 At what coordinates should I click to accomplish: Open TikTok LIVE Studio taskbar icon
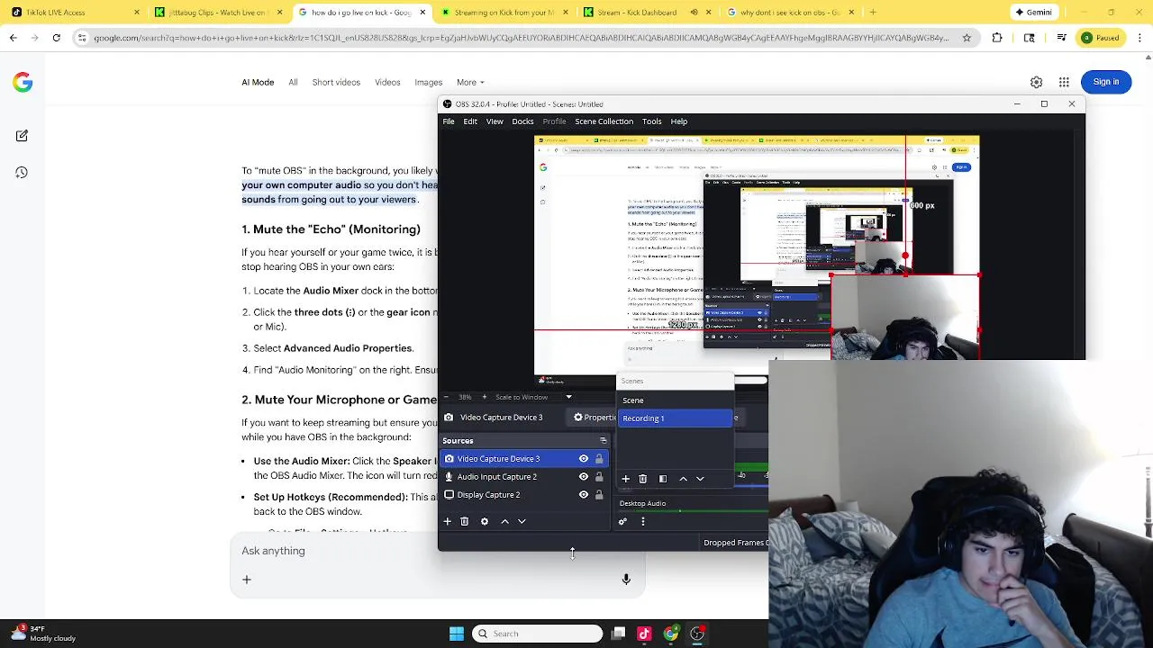[x=644, y=634]
